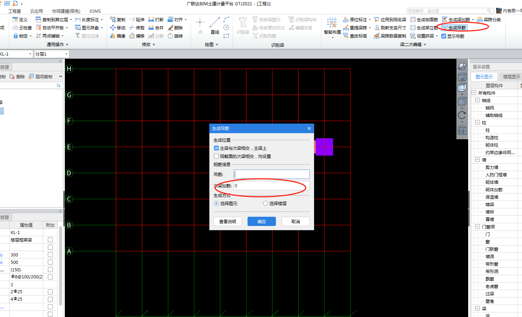This screenshot has width=522, height=317.
Task: Open the KL-1 component dropdown
Action: (x=29, y=54)
